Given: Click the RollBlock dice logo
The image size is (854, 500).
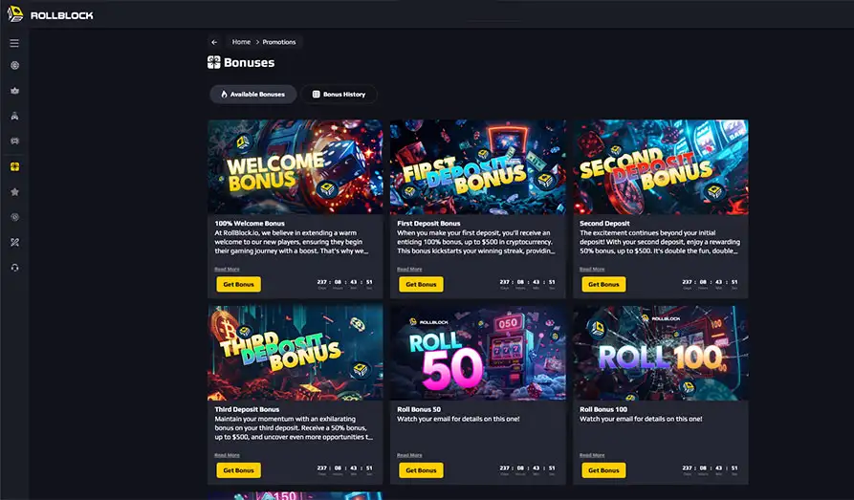Looking at the screenshot, I should (15, 14).
